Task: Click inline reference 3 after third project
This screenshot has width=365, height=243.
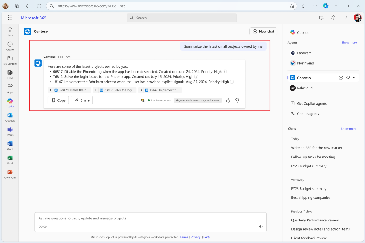Action: click(232, 82)
